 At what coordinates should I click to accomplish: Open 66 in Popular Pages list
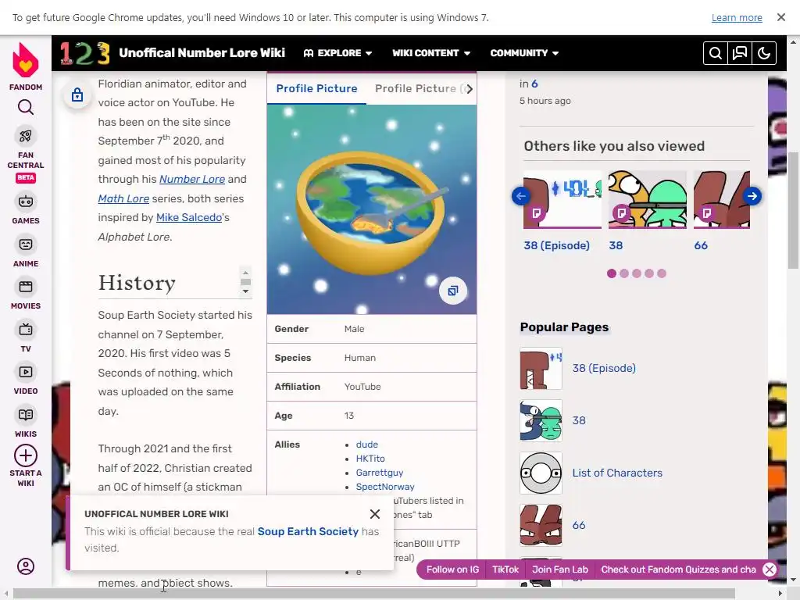click(x=579, y=525)
